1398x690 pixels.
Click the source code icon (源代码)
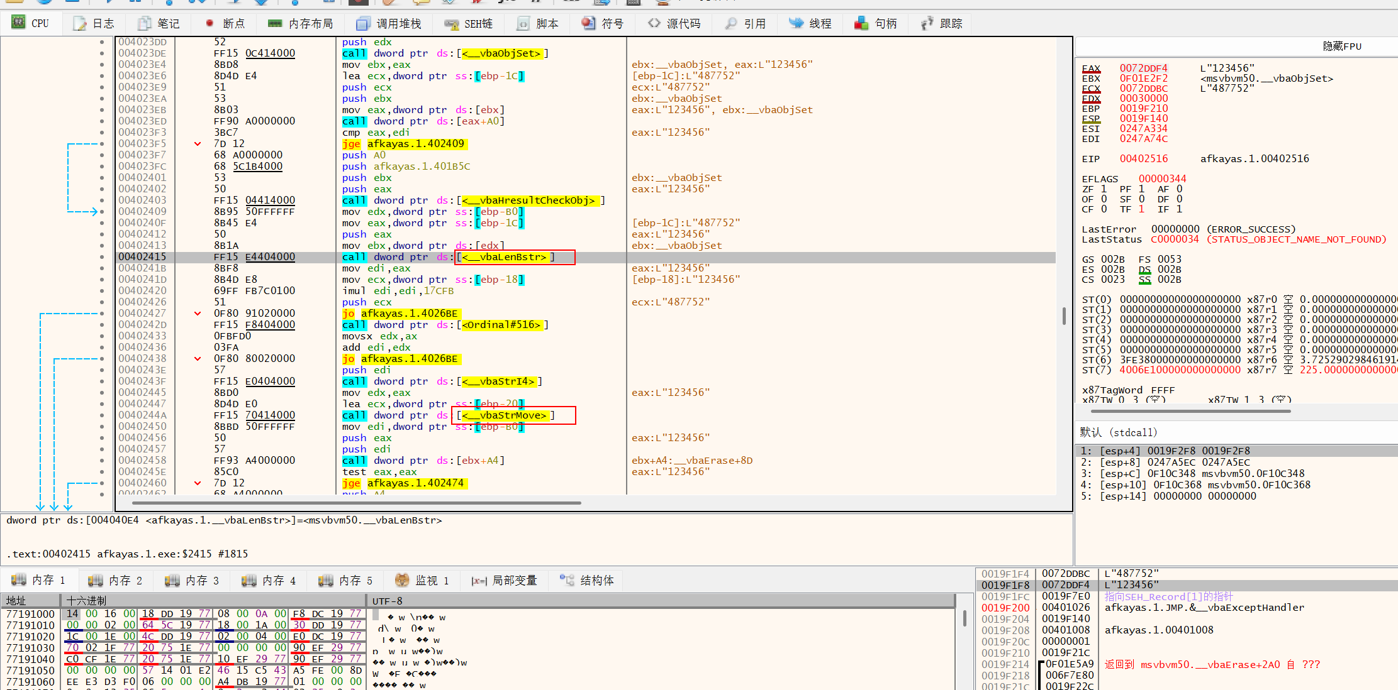pyautogui.click(x=654, y=23)
